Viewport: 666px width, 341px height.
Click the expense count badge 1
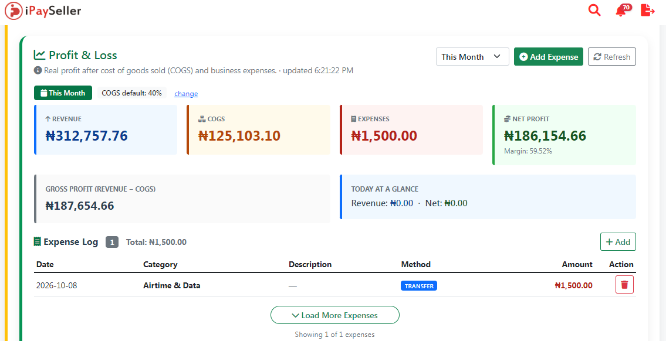(112, 242)
